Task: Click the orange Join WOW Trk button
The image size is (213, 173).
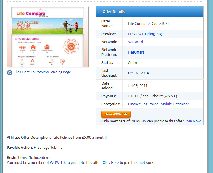Action: point(116,114)
